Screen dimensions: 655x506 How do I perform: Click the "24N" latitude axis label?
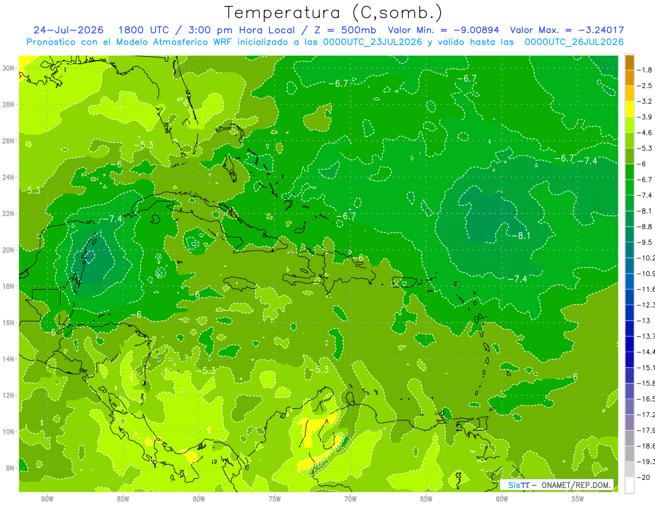pyautogui.click(x=9, y=177)
